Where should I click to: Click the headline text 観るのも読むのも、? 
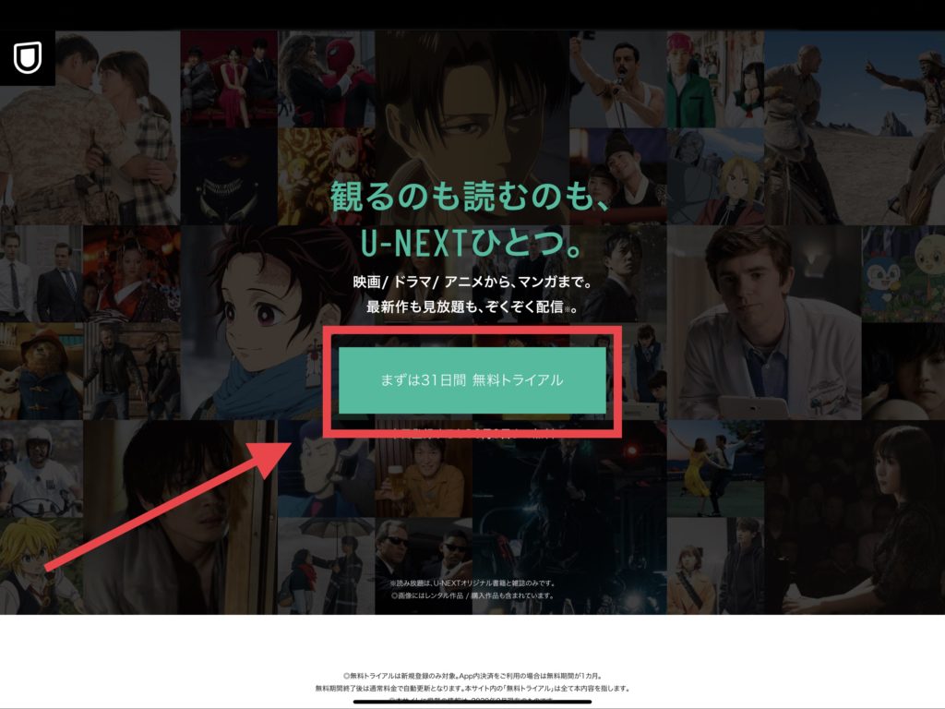click(472, 198)
